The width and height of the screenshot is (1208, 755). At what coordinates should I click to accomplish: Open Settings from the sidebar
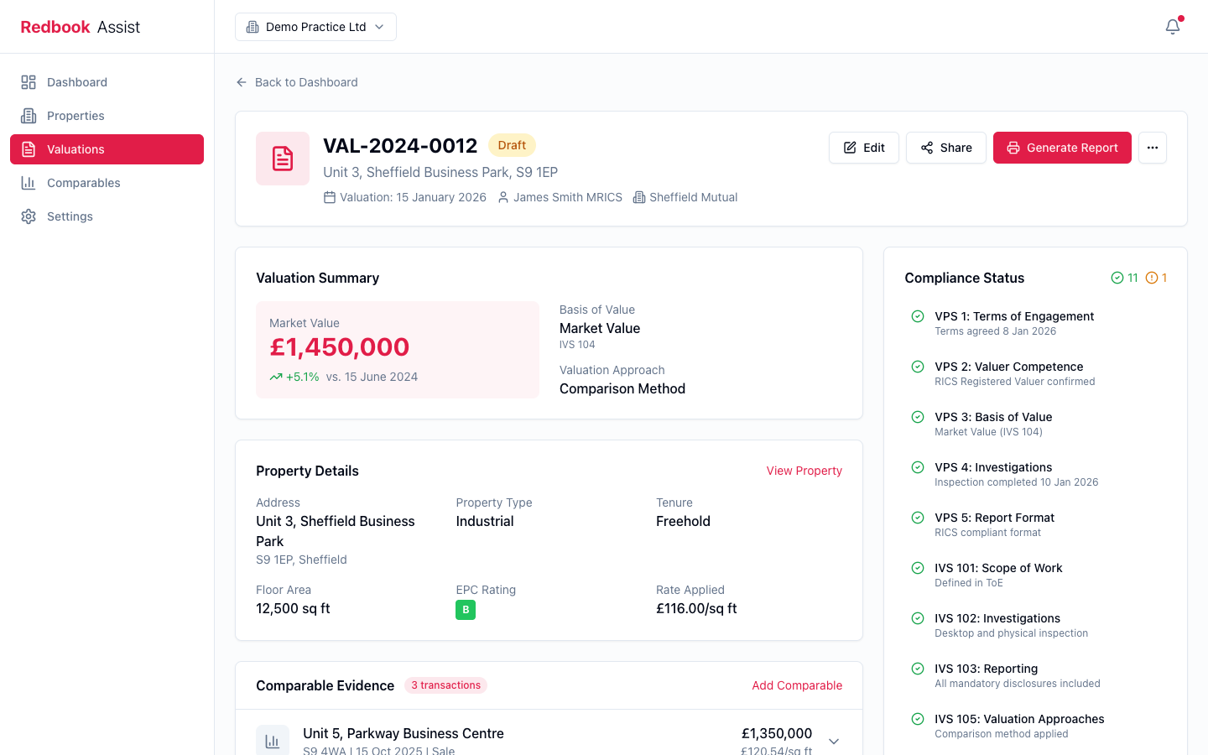pos(70,216)
